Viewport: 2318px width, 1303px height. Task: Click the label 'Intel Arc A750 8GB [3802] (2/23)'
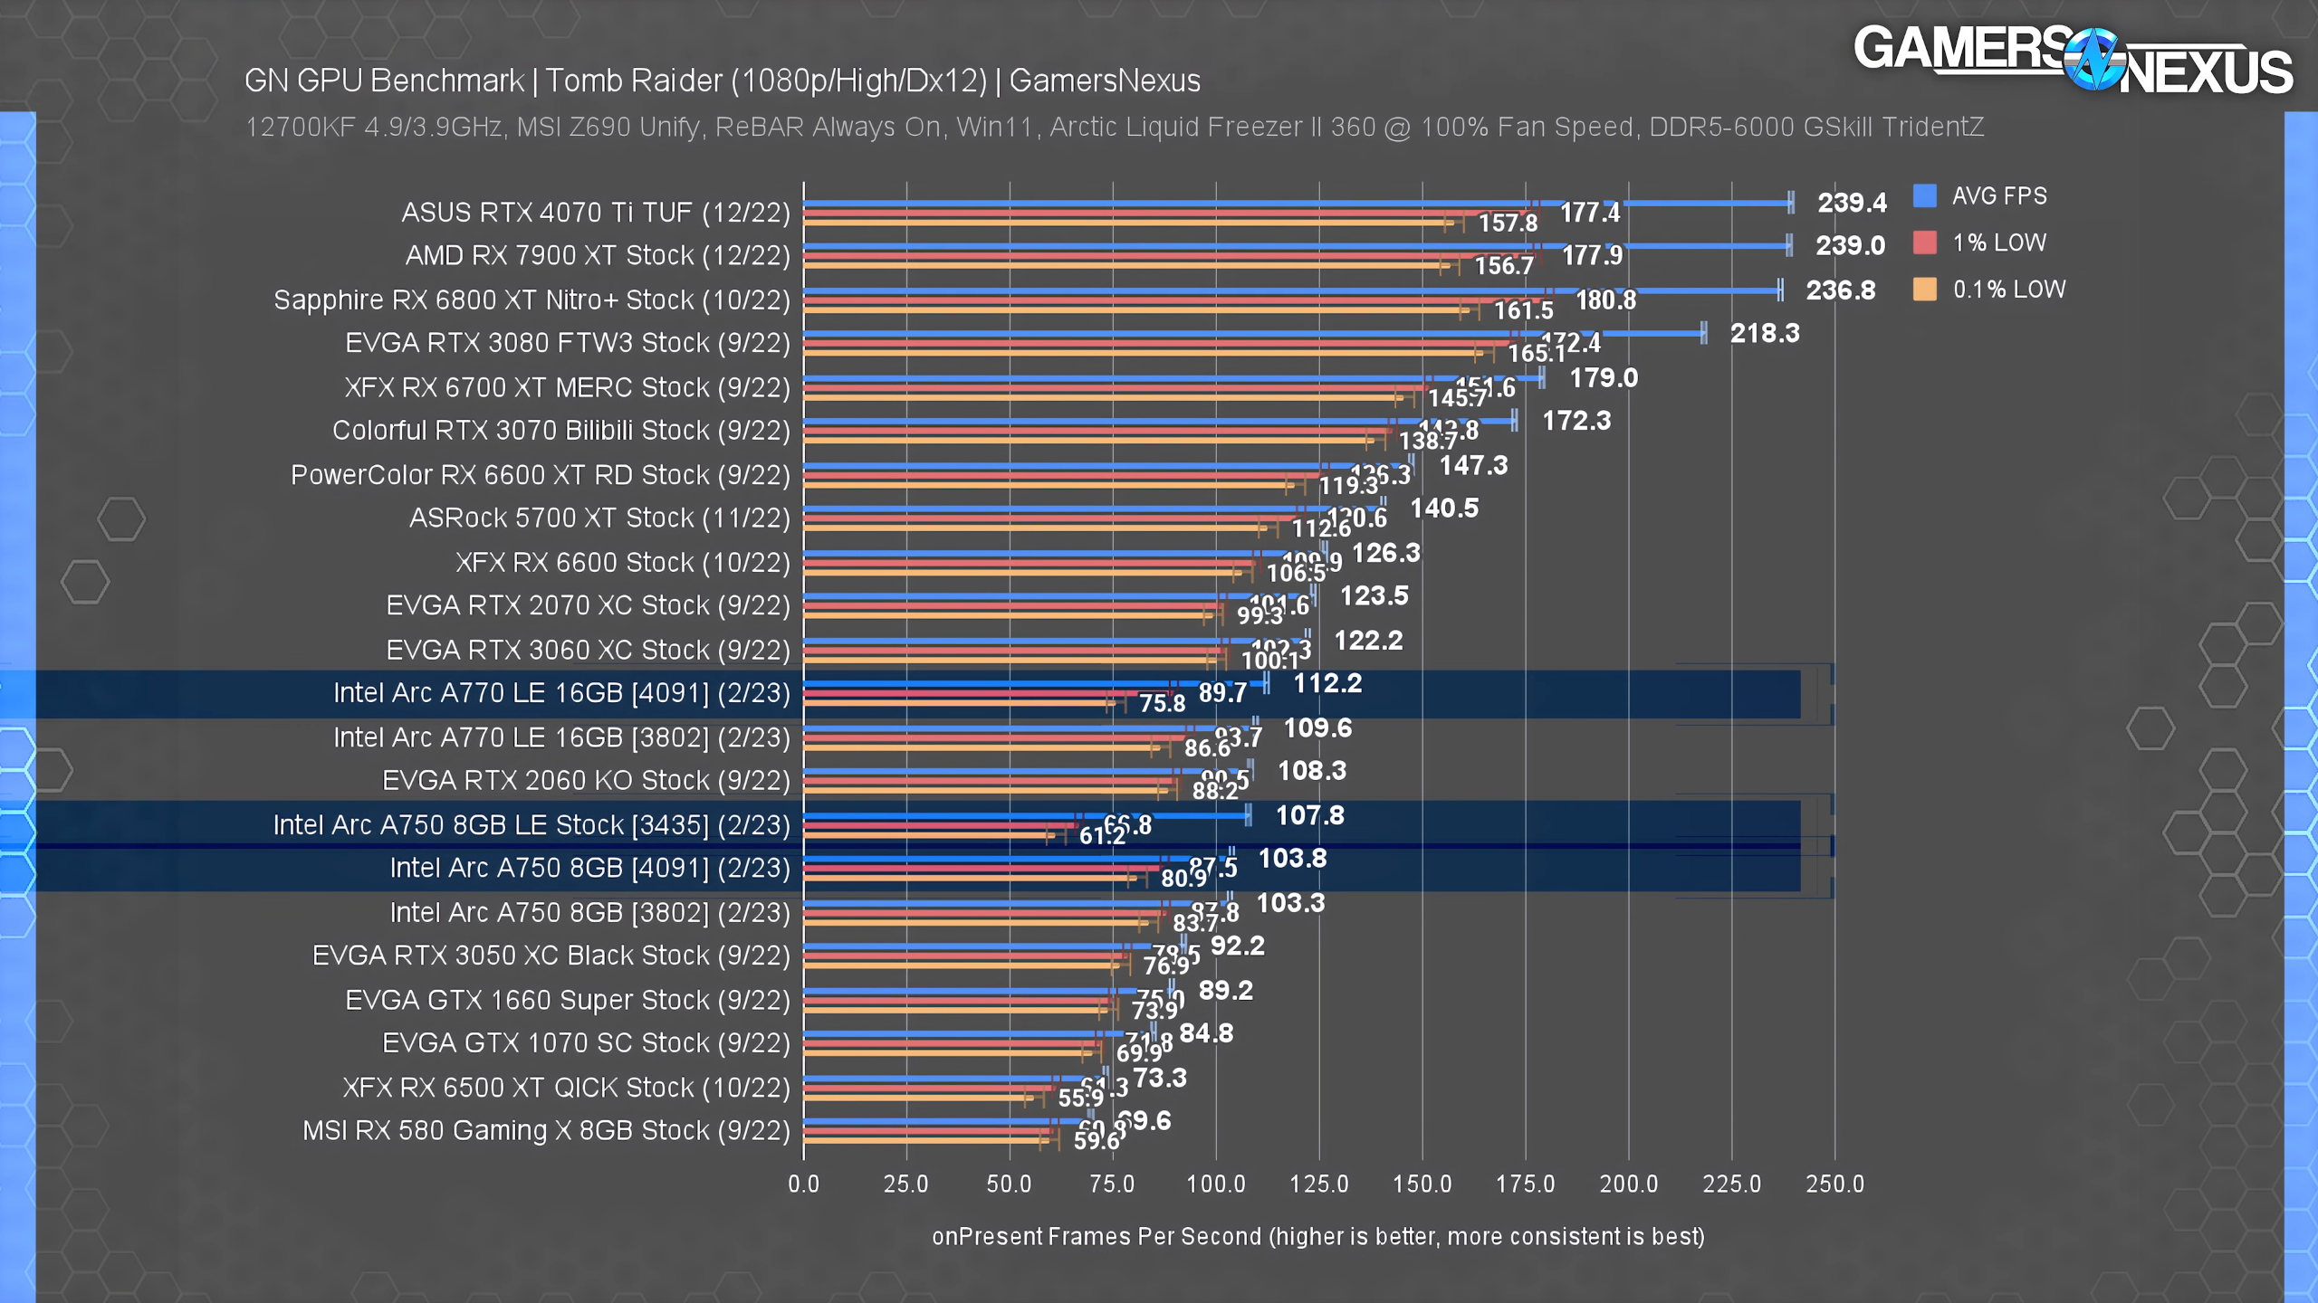coord(590,913)
